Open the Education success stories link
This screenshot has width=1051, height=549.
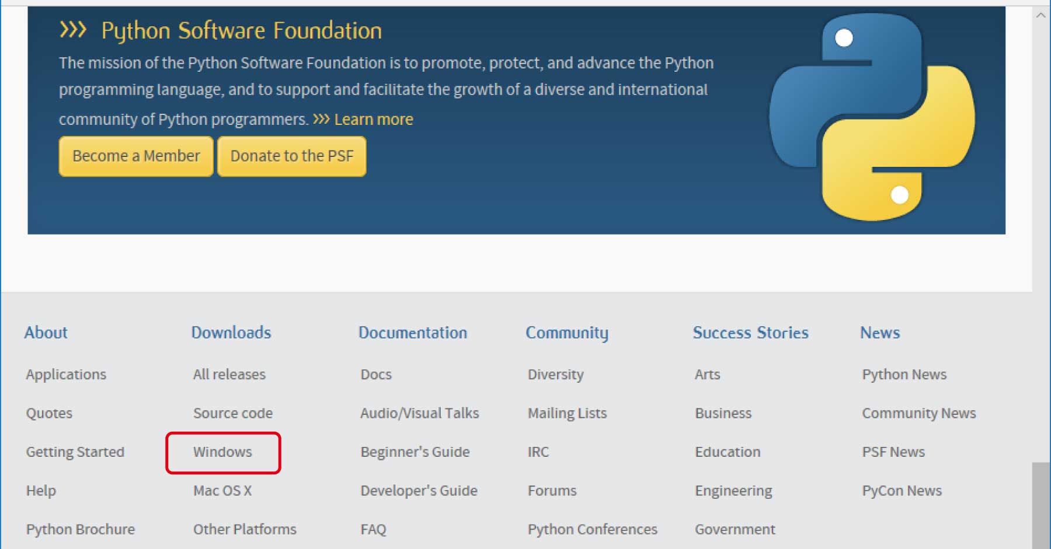728,452
